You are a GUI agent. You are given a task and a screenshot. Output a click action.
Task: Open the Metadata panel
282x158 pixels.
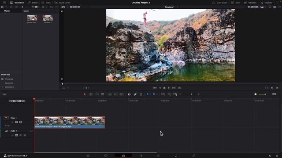[x=250, y=3]
